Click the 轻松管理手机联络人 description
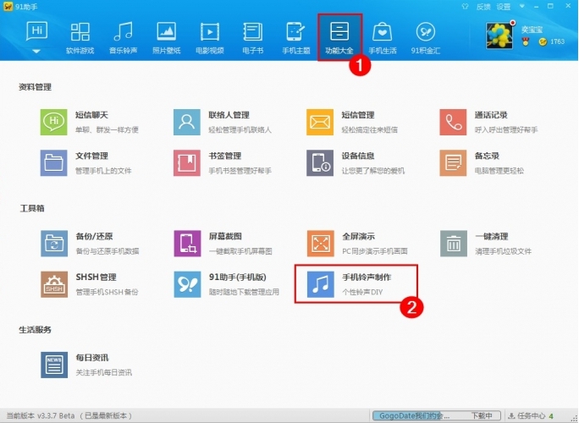 tap(240, 130)
